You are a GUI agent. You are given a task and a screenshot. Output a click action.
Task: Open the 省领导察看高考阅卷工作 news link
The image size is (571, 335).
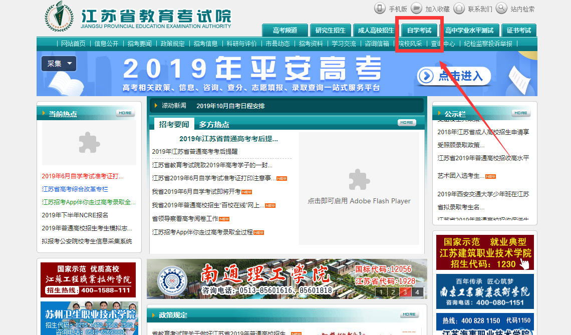pyautogui.click(x=185, y=219)
